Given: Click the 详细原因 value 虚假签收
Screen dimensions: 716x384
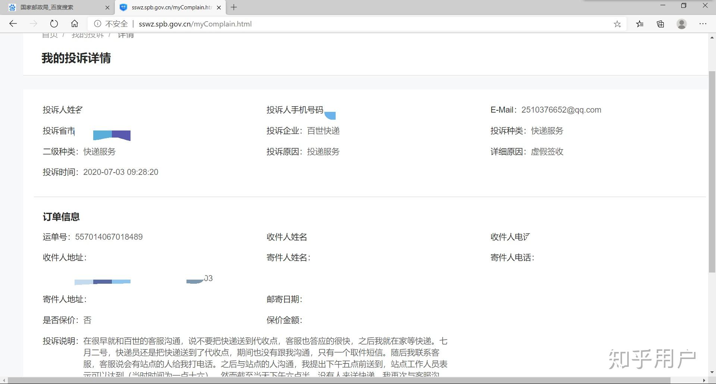Looking at the screenshot, I should [x=547, y=152].
